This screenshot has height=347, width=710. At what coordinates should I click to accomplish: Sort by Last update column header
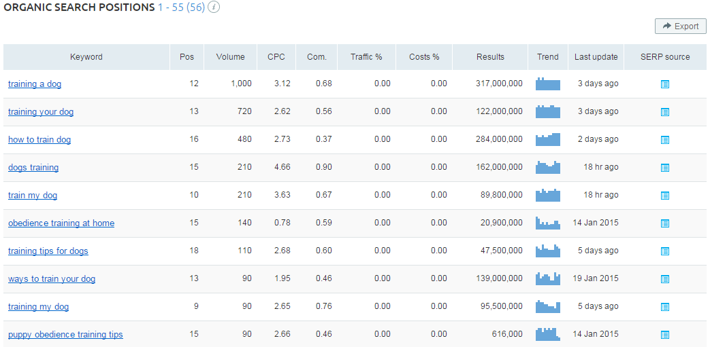tap(596, 57)
